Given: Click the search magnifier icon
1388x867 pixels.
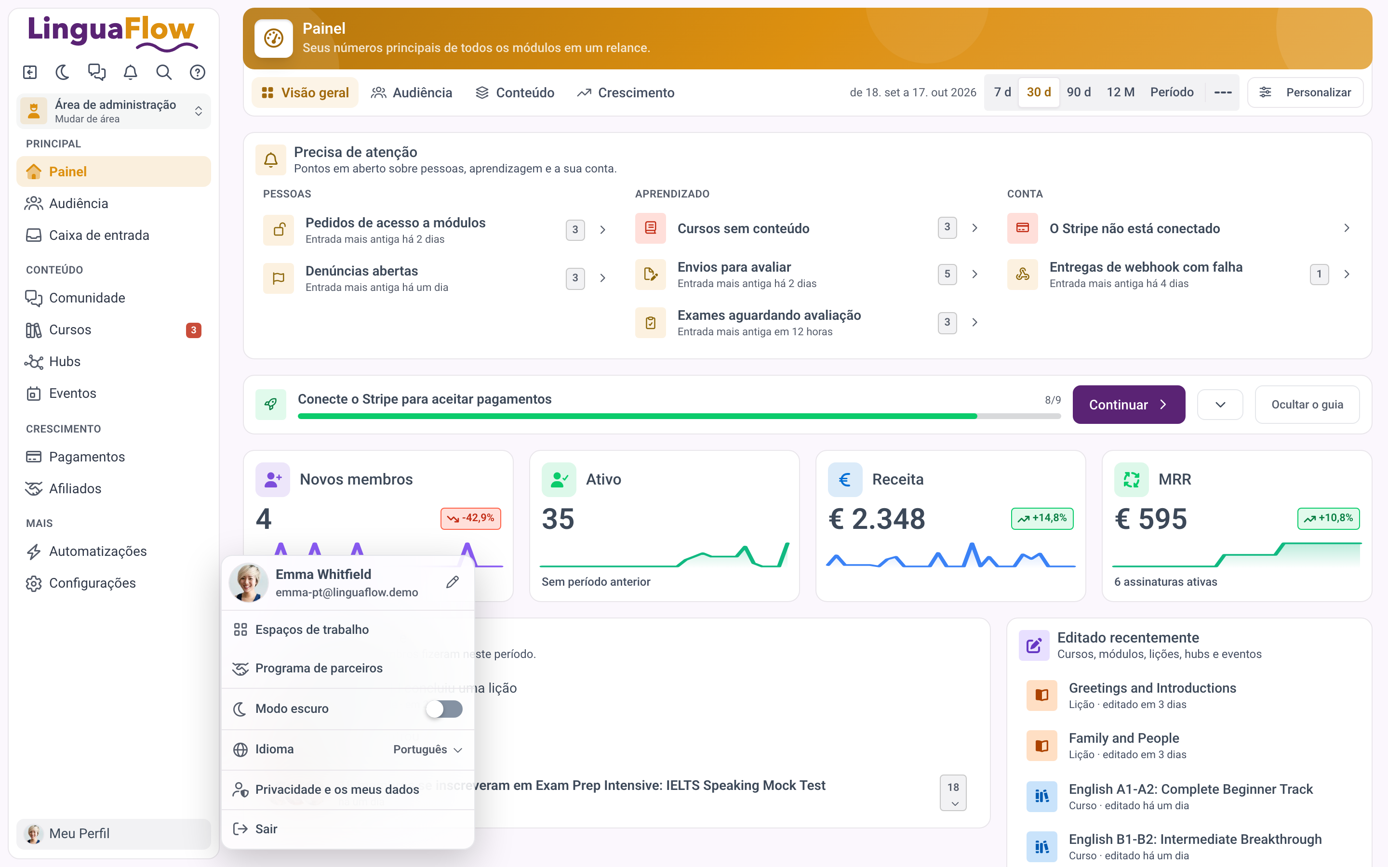Looking at the screenshot, I should click(x=164, y=72).
